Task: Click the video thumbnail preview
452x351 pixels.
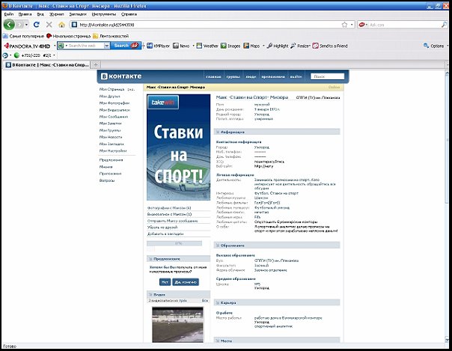Action: [x=177, y=323]
